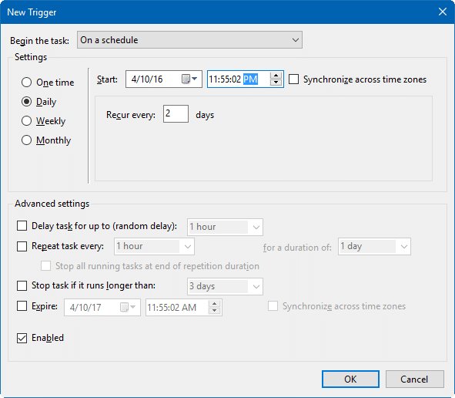The height and width of the screenshot is (398, 455).
Task: Click Expire time up spinner arrow
Action: (214, 304)
